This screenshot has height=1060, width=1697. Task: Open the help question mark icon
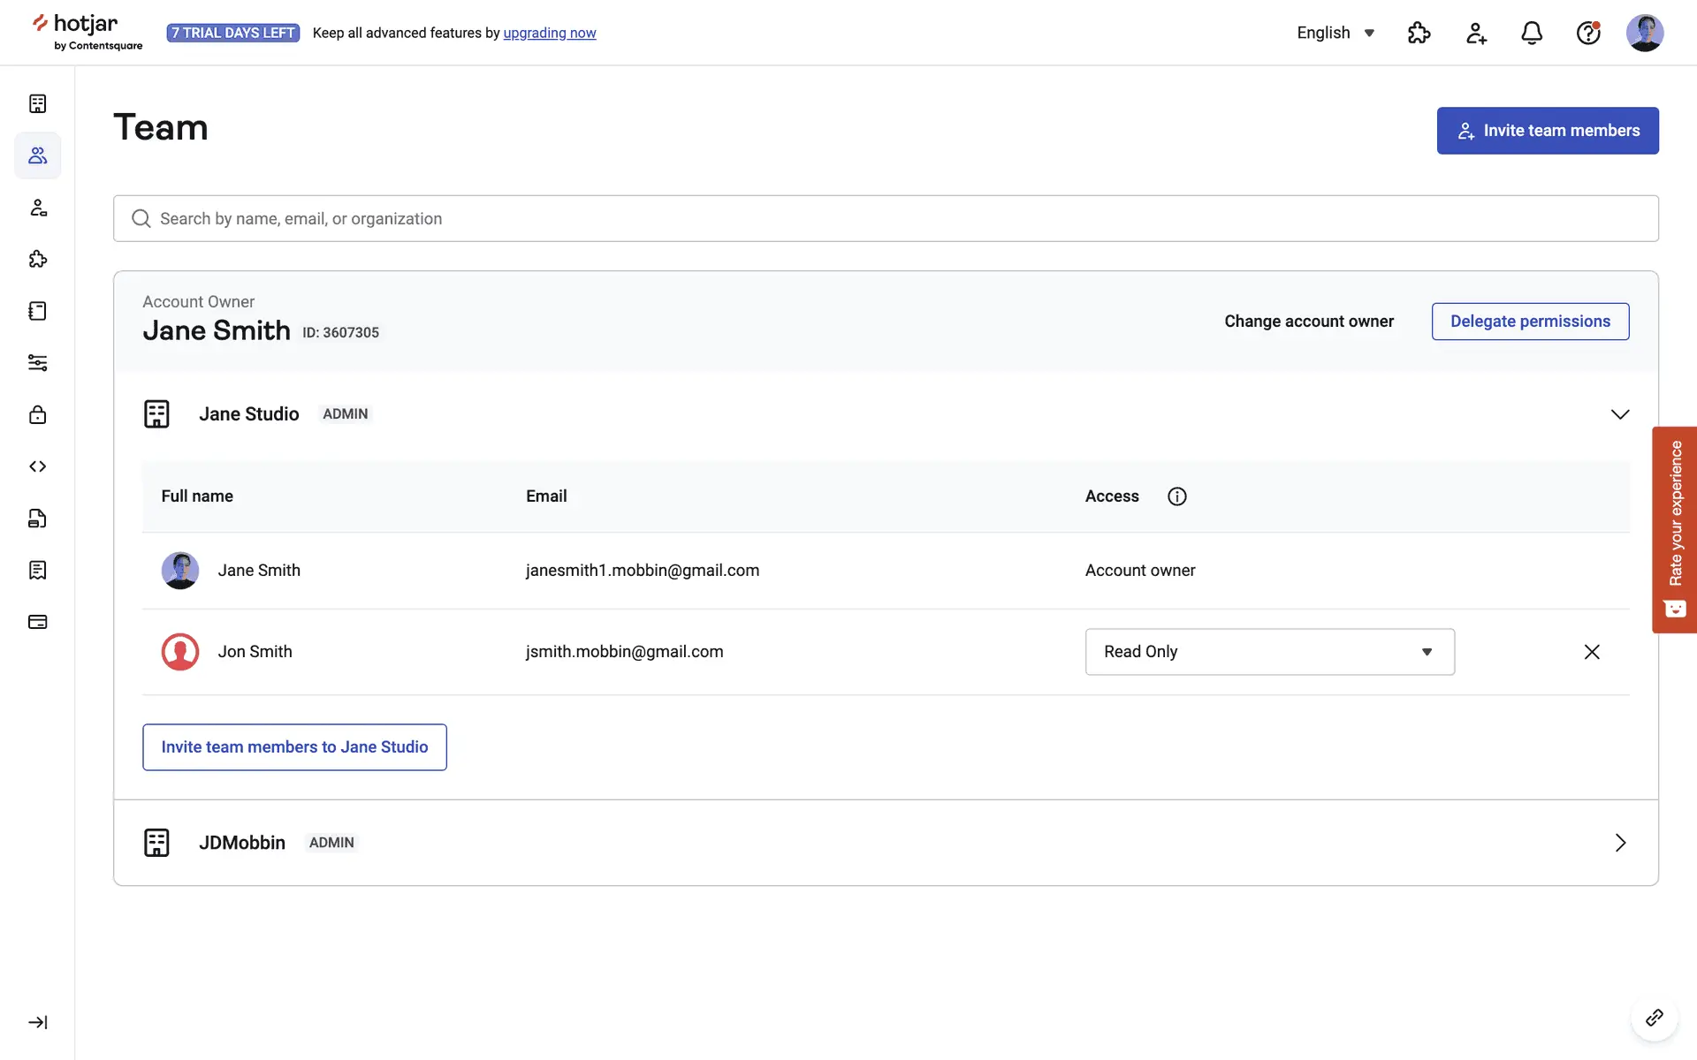(x=1588, y=33)
